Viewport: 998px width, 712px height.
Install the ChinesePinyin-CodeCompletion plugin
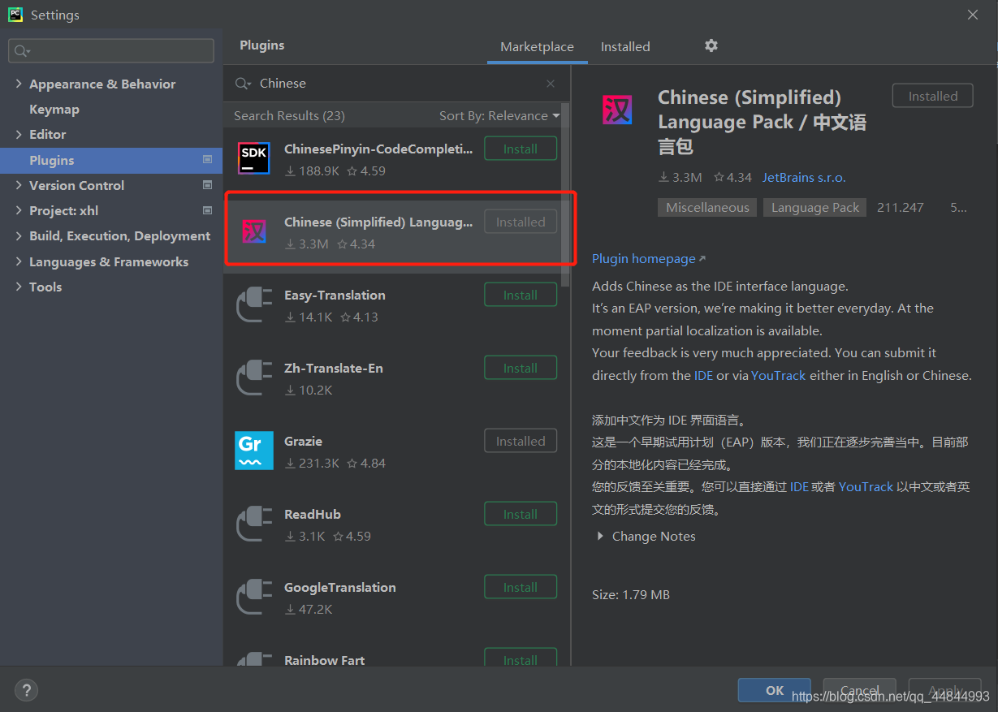tap(521, 149)
